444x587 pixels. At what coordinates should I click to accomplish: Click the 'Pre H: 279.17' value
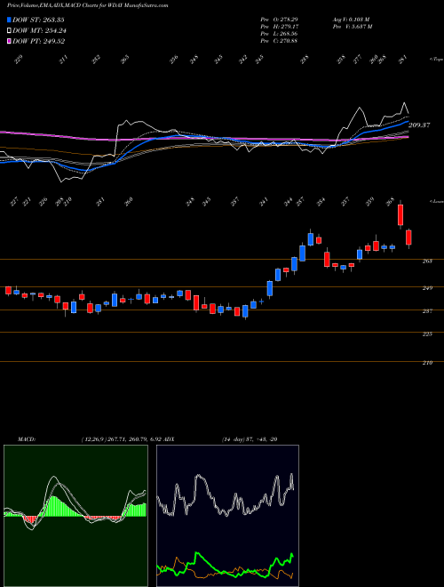point(279,27)
